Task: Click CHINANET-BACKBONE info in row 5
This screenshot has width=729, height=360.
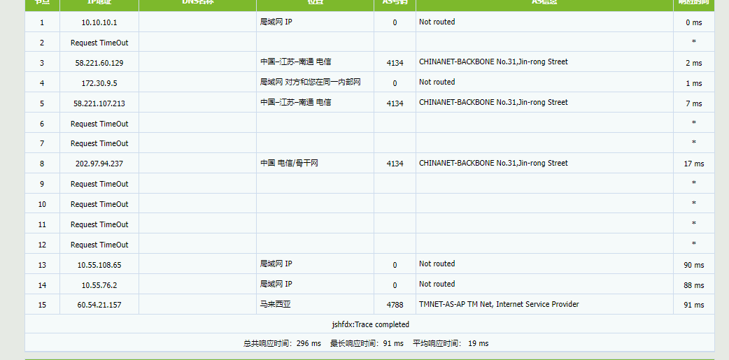Action: click(x=493, y=102)
